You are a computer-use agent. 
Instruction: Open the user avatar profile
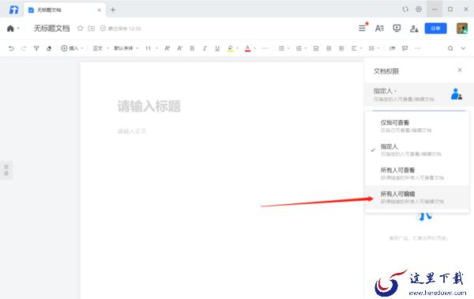coord(462,28)
